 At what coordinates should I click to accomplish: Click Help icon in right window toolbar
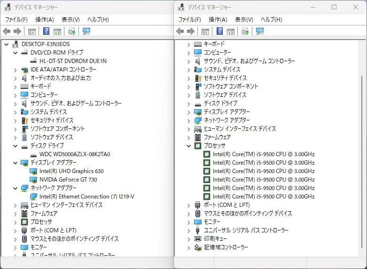(219, 31)
